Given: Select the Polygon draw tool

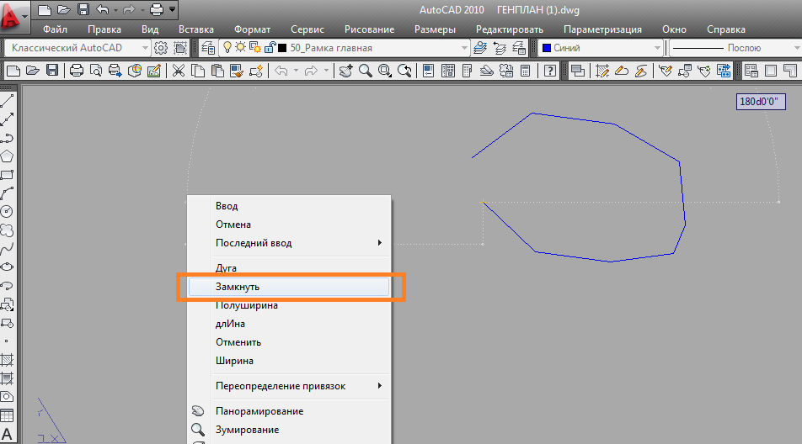Looking at the screenshot, I should point(7,156).
